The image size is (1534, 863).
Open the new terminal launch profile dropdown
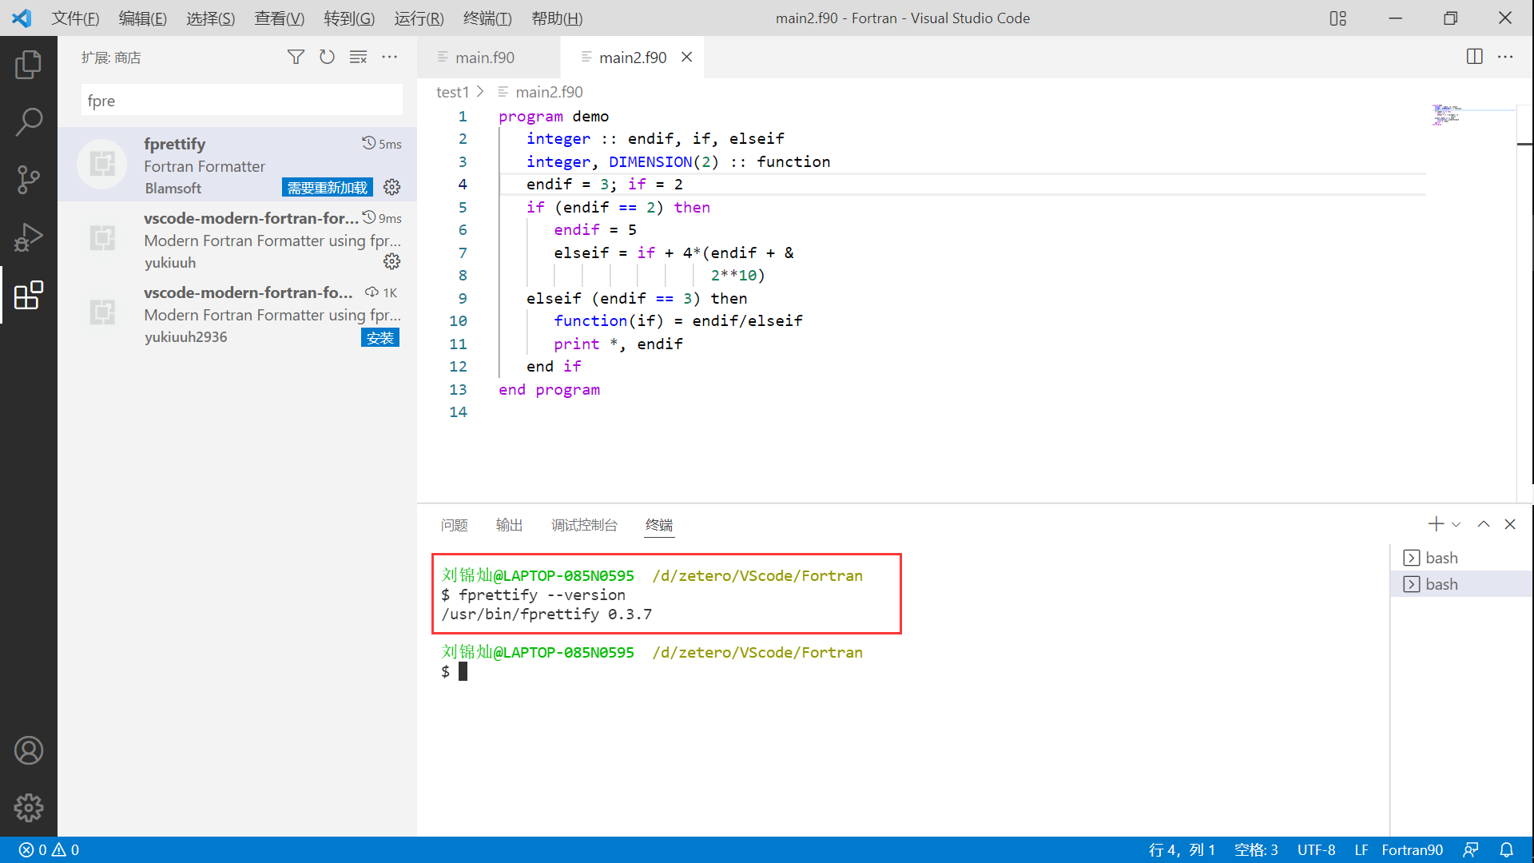click(x=1457, y=525)
